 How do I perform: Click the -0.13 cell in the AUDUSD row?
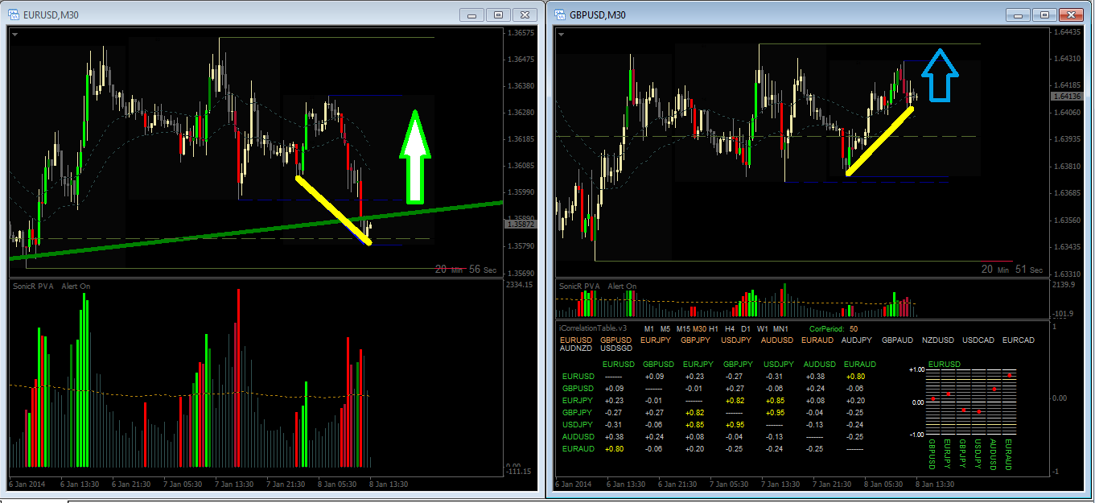774,436
